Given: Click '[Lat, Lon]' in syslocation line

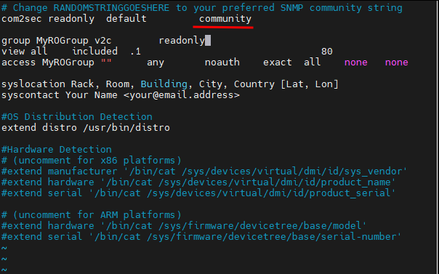Looking at the screenshot, I should pos(310,84).
